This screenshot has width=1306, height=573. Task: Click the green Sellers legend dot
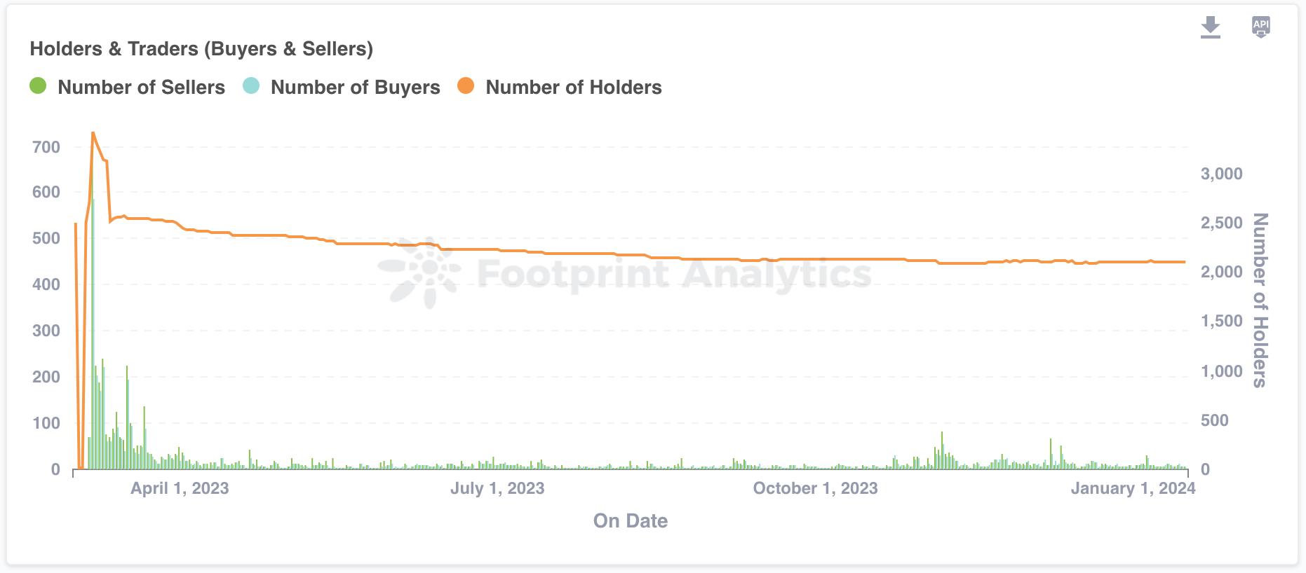click(x=38, y=86)
